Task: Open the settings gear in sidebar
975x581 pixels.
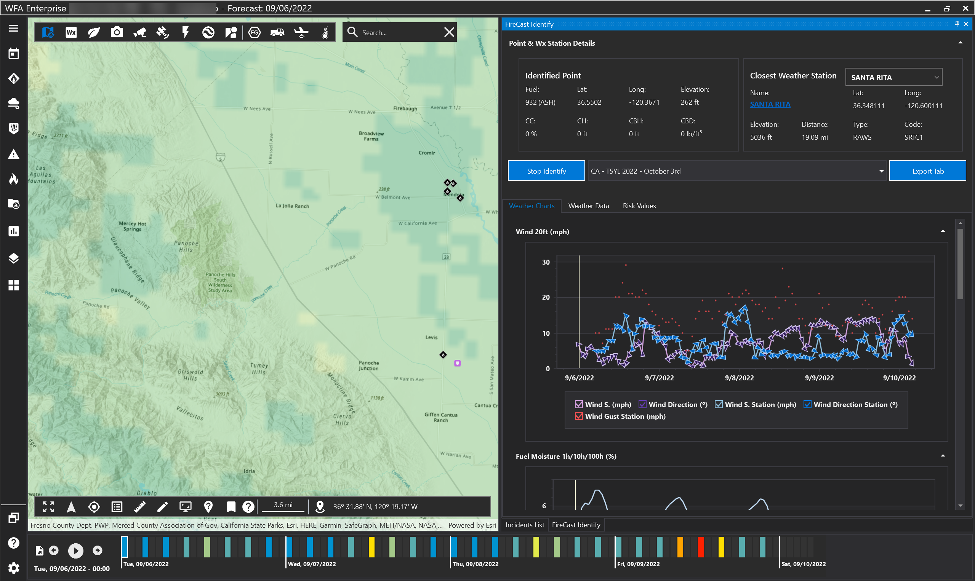Action: click(x=14, y=568)
